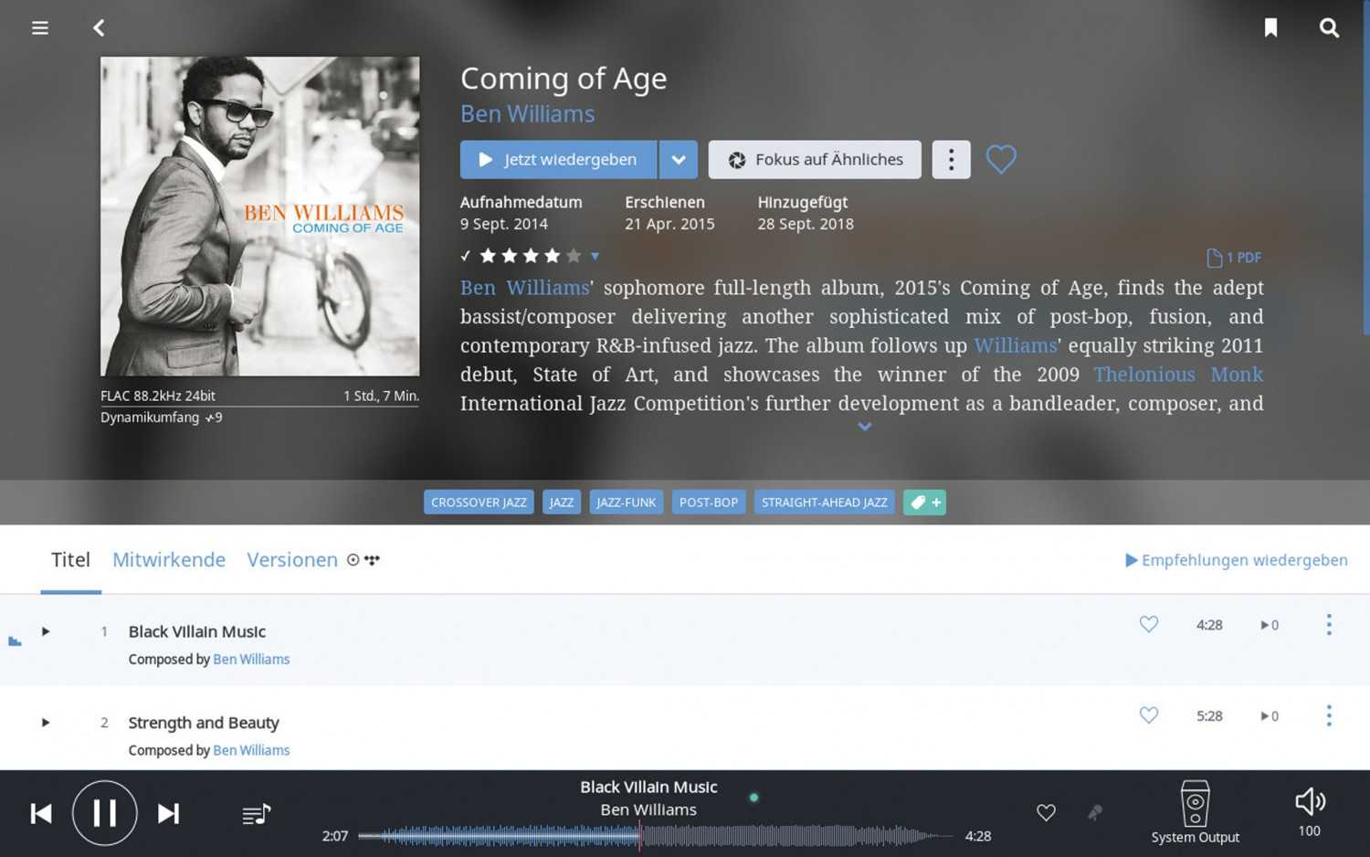The image size is (1370, 857).
Task: Click the FLAC 88.2kHz 24bit format text
Action: 158,396
